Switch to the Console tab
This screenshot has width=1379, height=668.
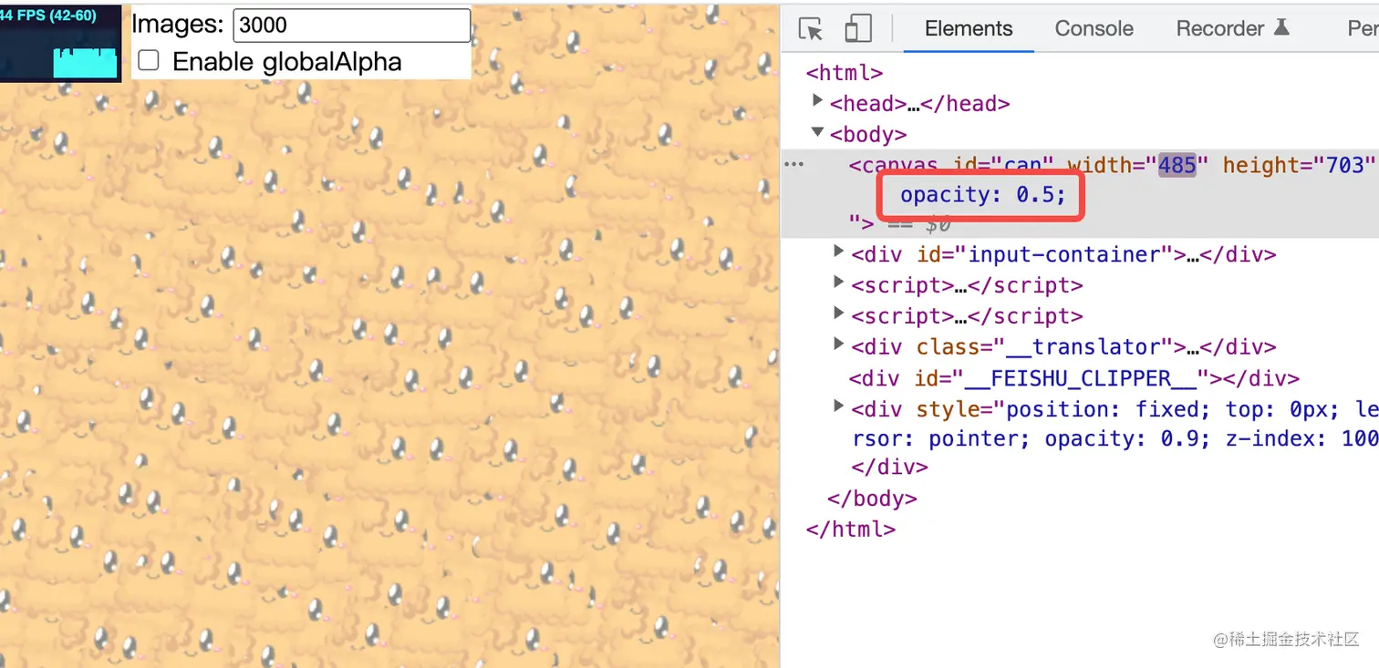click(x=1094, y=28)
